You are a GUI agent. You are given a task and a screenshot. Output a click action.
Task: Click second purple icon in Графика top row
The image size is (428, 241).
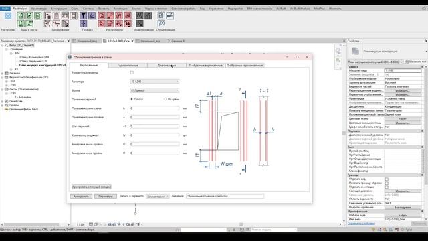click(x=92, y=16)
